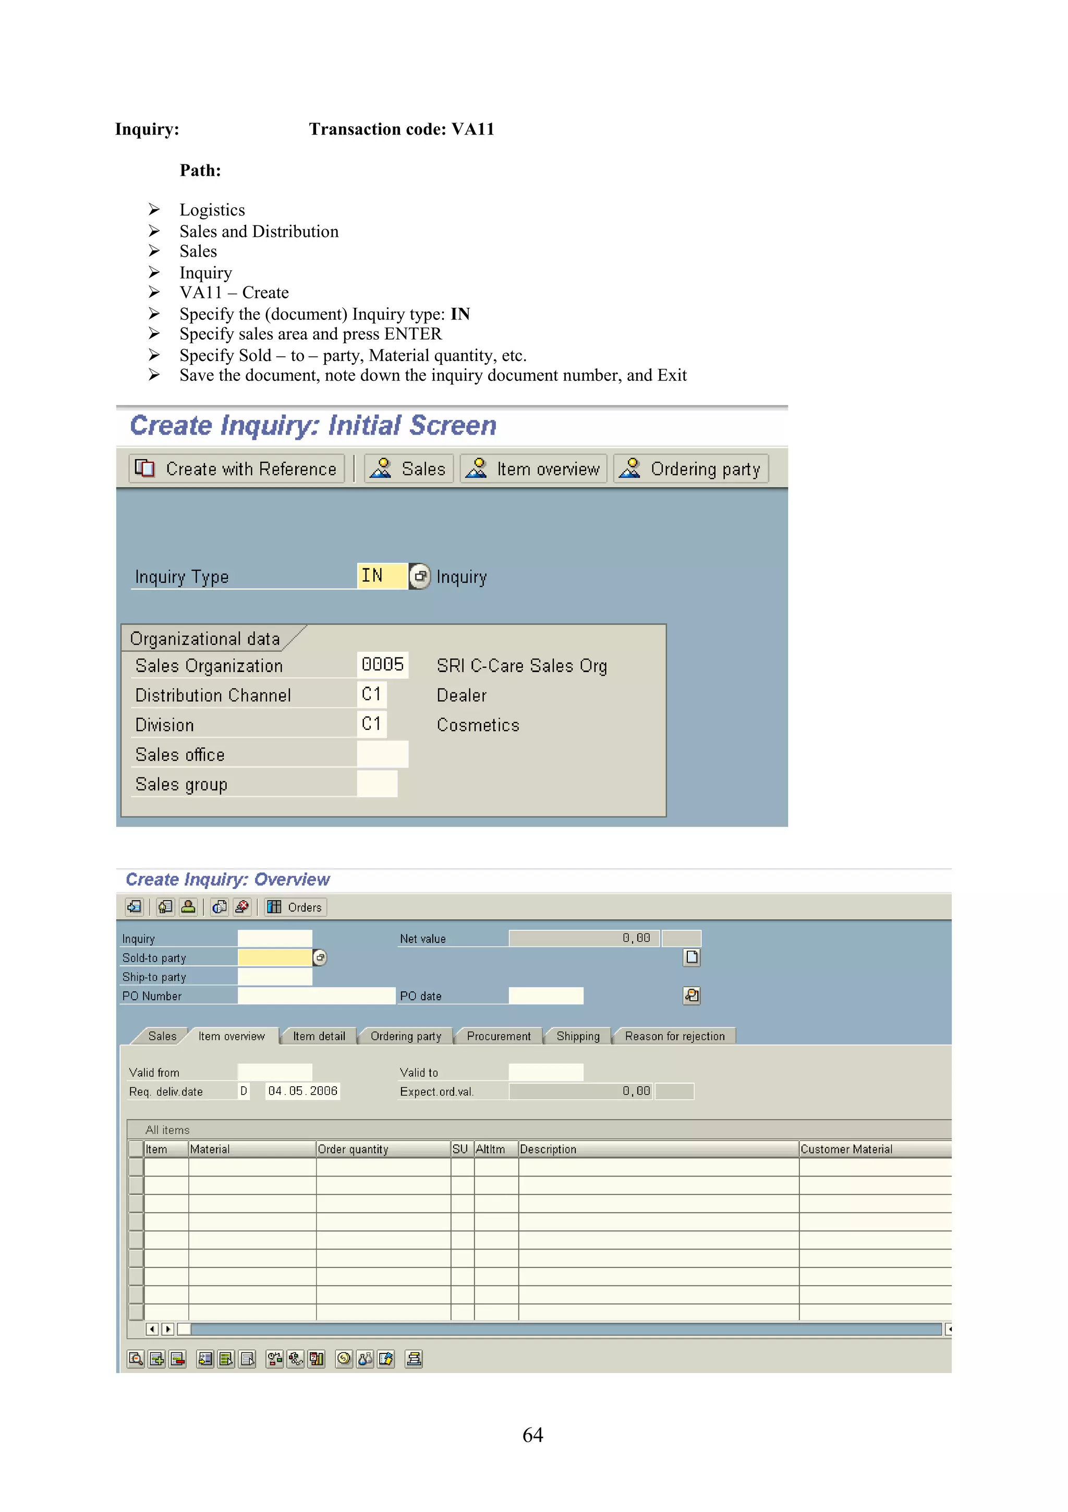
Task: Click the Ship-to party input field
Action: click(274, 977)
